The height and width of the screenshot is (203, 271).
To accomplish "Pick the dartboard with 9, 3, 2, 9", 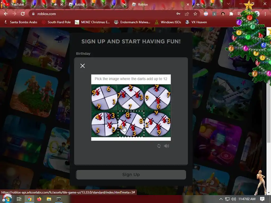I will (x=157, y=124).
